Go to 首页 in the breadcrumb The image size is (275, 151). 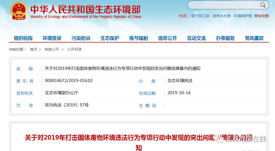pyautogui.click(x=34, y=49)
